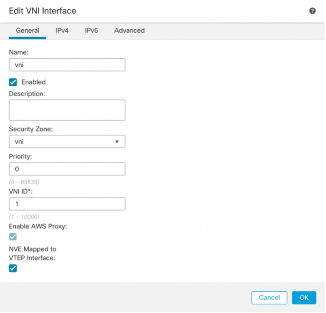Click the Name input field
The height and width of the screenshot is (313, 326).
click(x=67, y=65)
